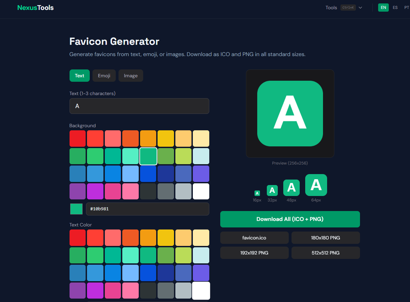Screen dimensions: 410x302
Task: Pick the violet-blue background swatch
Action: point(201,174)
